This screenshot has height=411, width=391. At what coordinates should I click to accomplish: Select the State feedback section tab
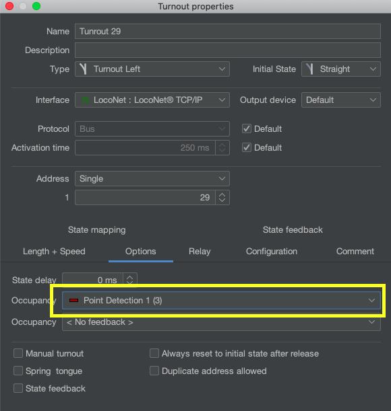[293, 229]
